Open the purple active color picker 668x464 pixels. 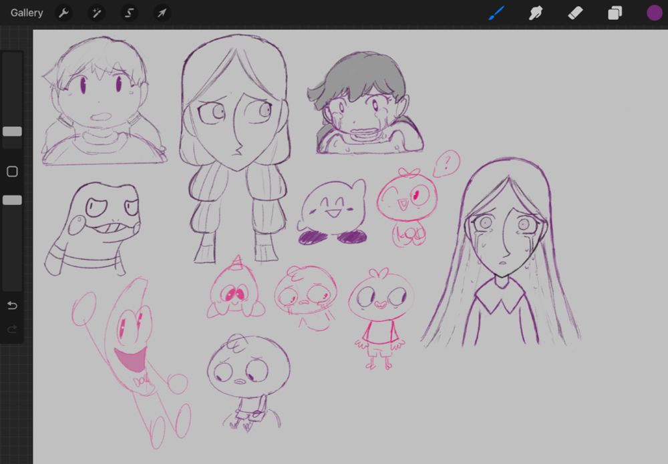[655, 13]
